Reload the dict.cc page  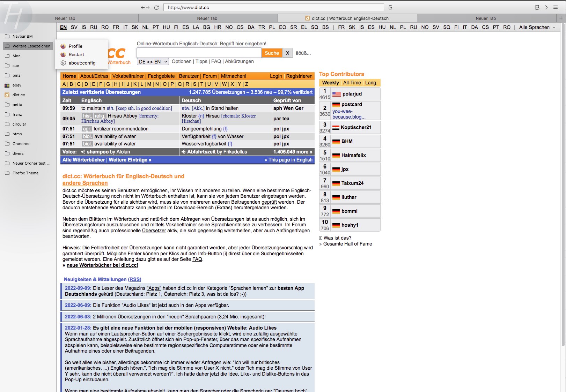click(x=156, y=7)
